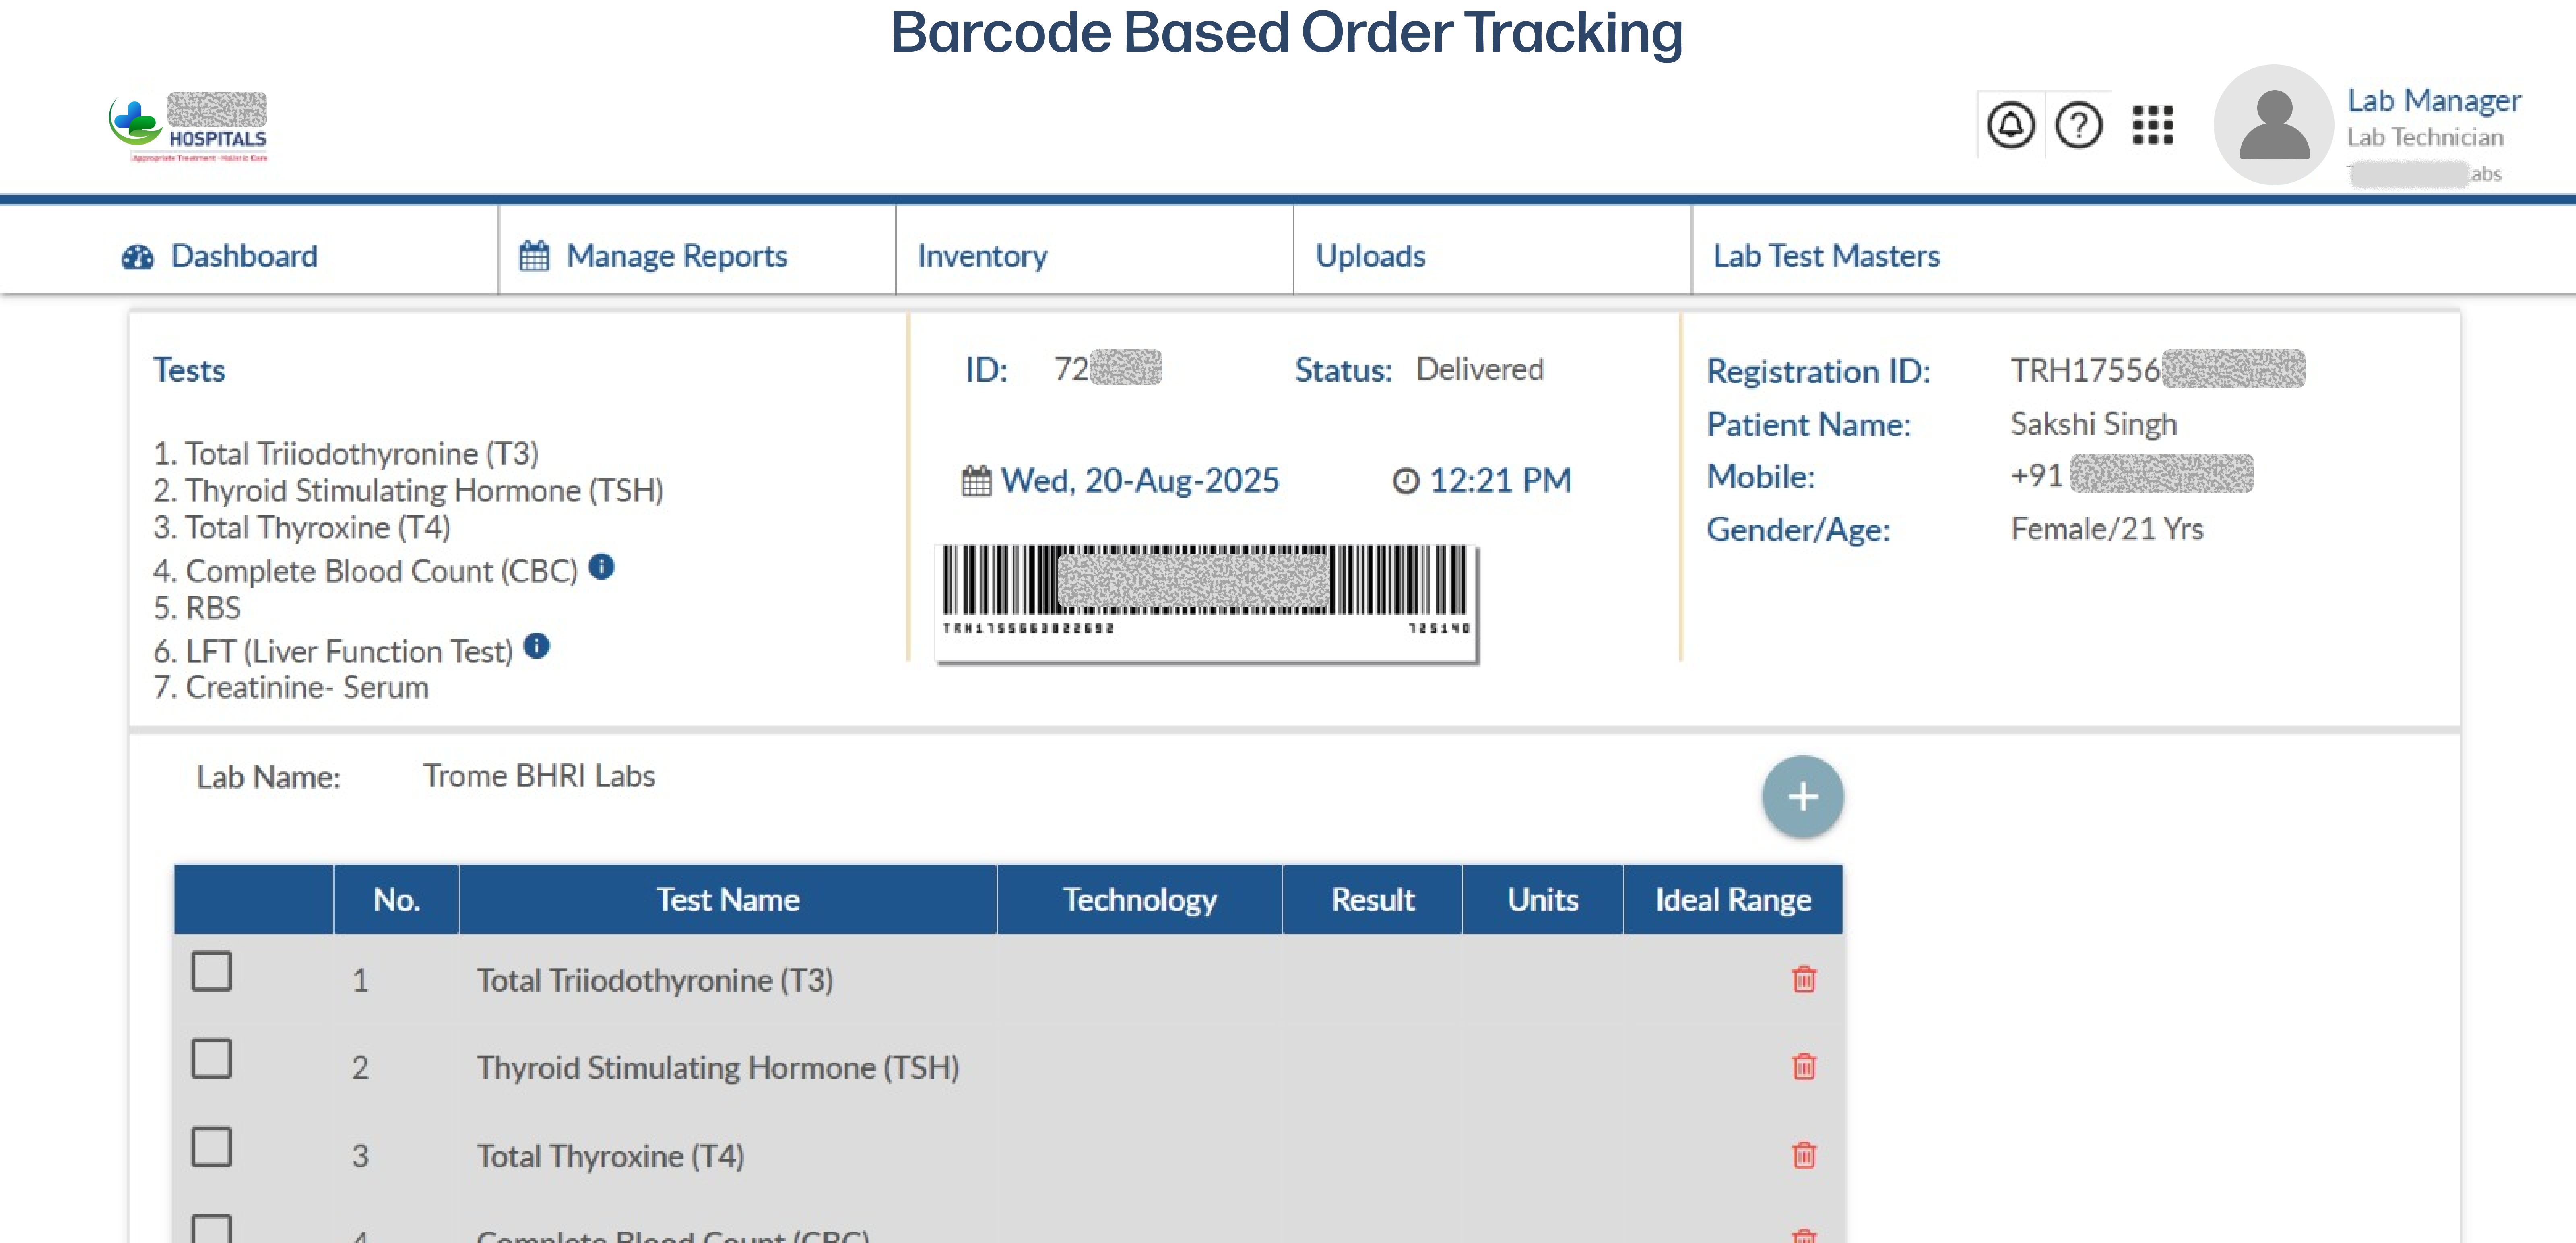Click the order barcode image

(x=1206, y=602)
